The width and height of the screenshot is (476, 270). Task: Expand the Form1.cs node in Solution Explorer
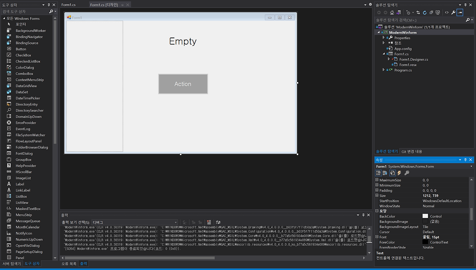coord(384,53)
